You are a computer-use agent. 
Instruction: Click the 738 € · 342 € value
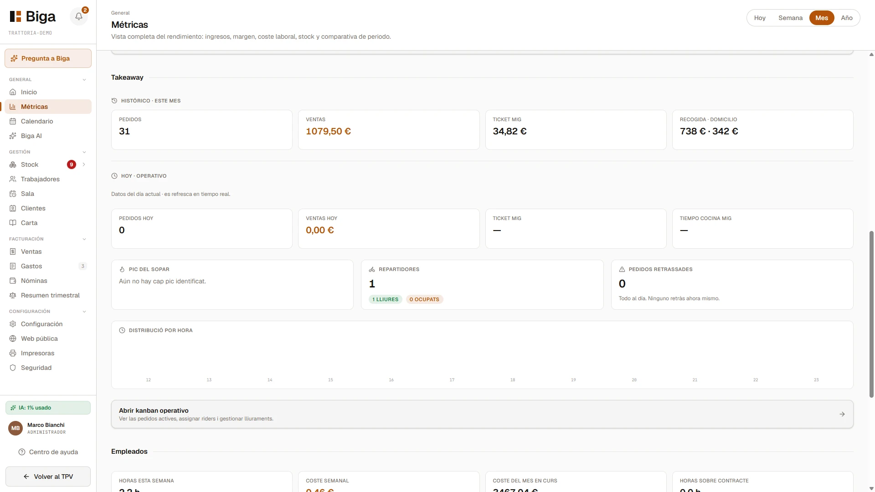tap(709, 131)
